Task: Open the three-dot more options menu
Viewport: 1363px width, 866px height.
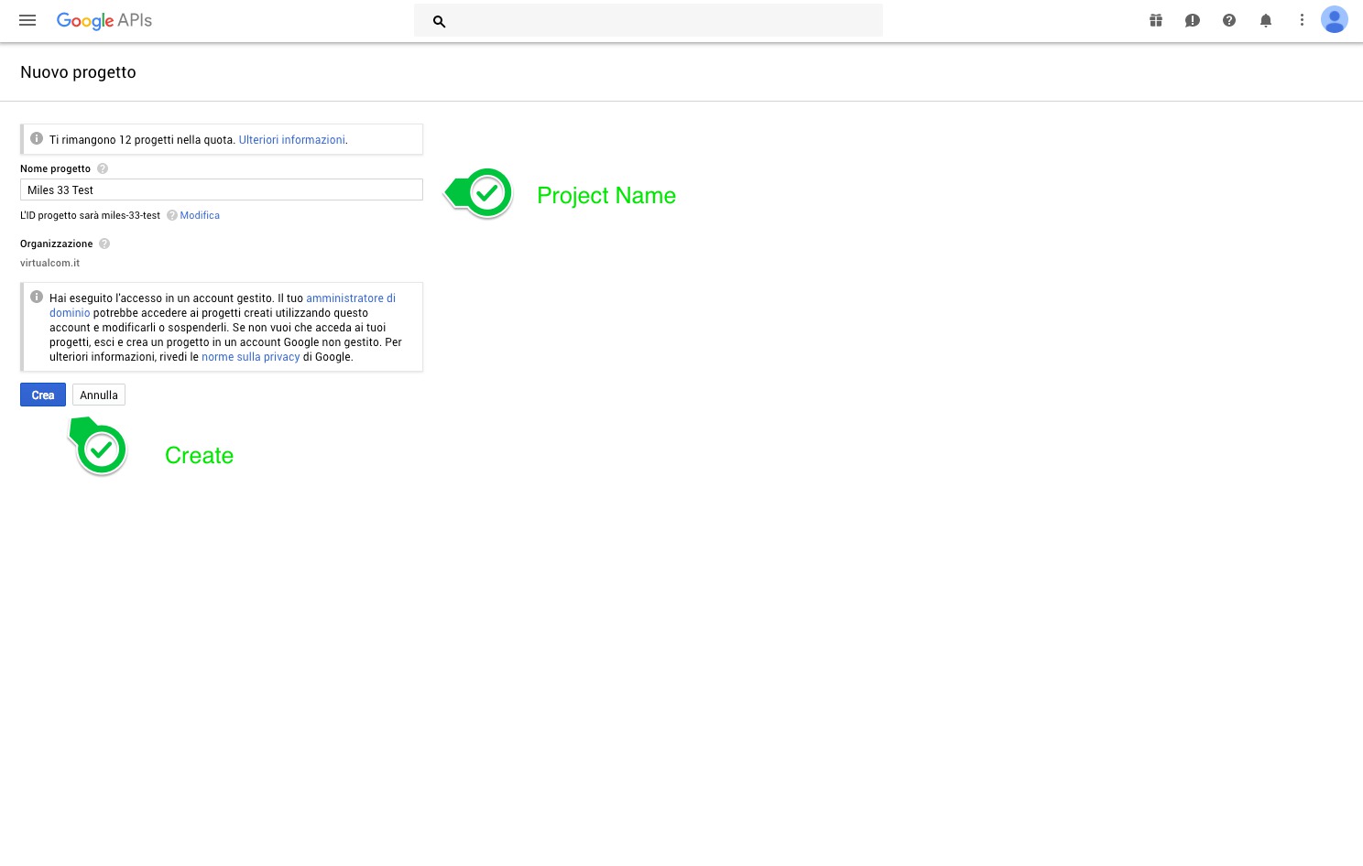Action: [x=1302, y=20]
